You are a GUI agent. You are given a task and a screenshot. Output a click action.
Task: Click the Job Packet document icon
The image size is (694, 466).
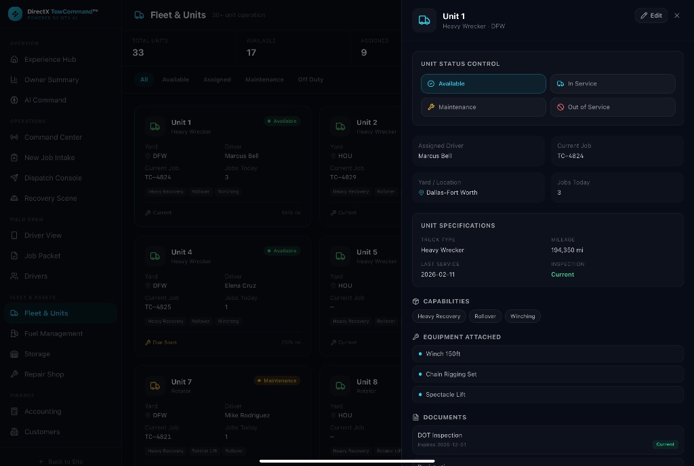(x=14, y=256)
